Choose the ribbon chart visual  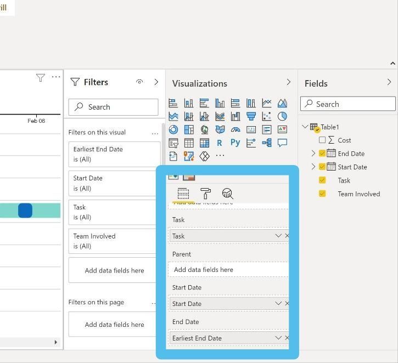220,116
